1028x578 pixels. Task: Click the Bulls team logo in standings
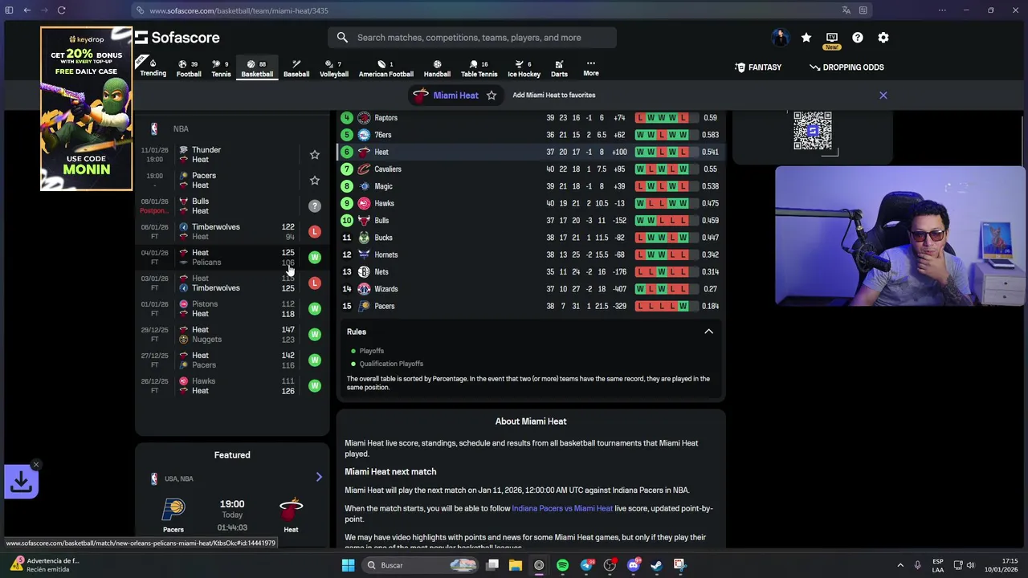364,220
